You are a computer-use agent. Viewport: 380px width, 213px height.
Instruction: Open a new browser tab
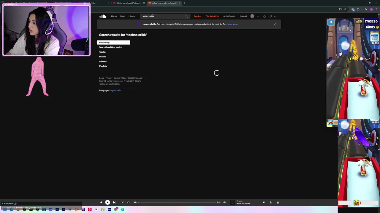point(185,3)
